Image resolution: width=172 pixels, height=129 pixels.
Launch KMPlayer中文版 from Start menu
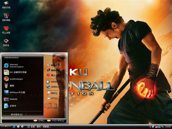click(x=15, y=92)
